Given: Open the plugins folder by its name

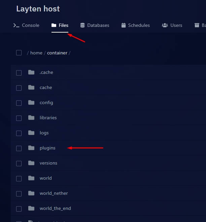Looking at the screenshot, I should (47, 148).
